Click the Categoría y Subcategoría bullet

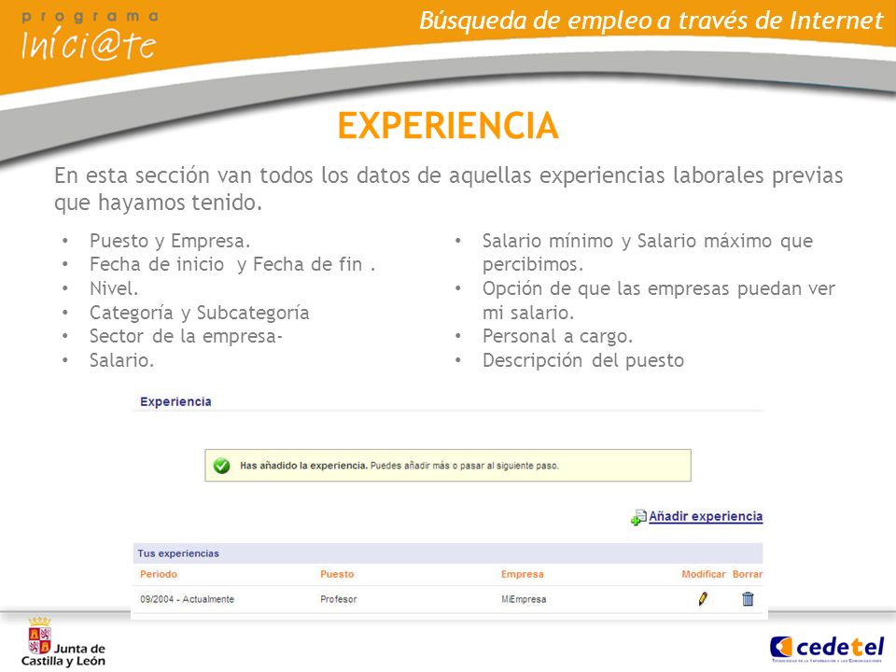(x=200, y=313)
